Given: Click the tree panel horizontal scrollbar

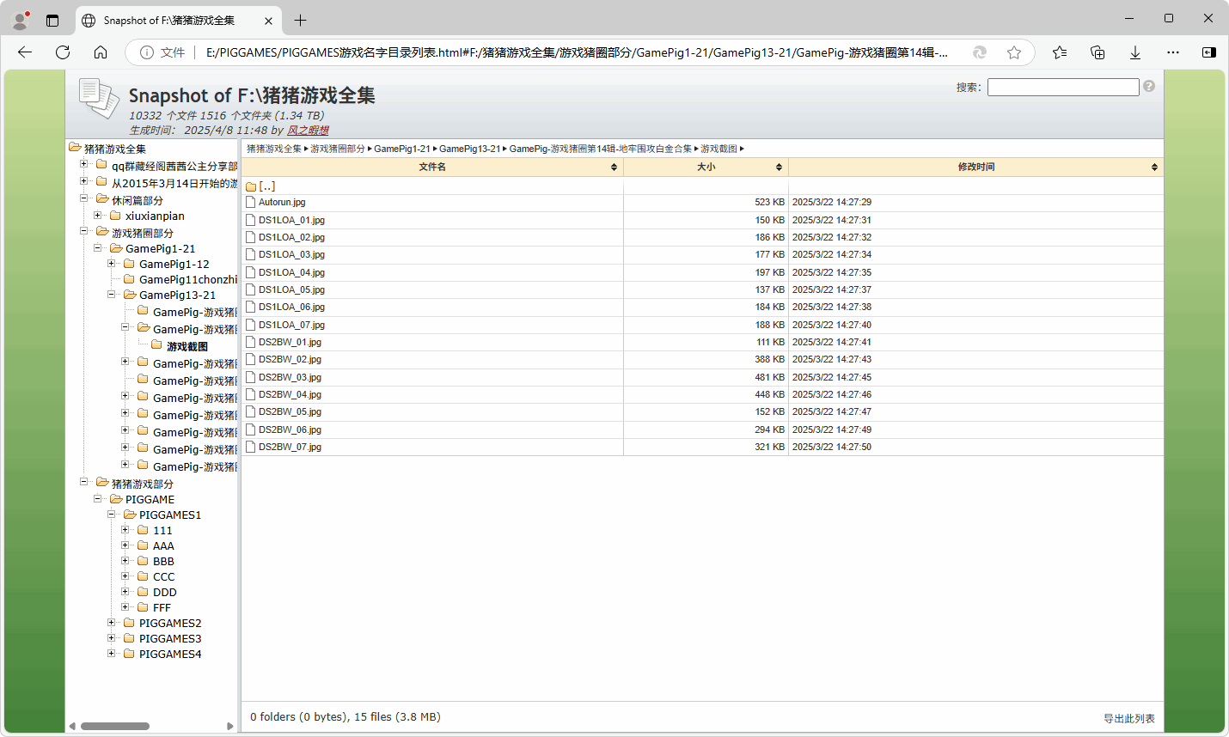Looking at the screenshot, I should pos(115,726).
